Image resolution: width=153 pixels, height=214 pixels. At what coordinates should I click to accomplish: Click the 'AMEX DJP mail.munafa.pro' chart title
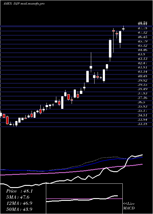[x=24, y=4]
